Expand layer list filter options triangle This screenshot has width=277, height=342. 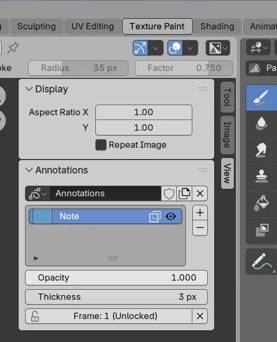[x=36, y=258]
